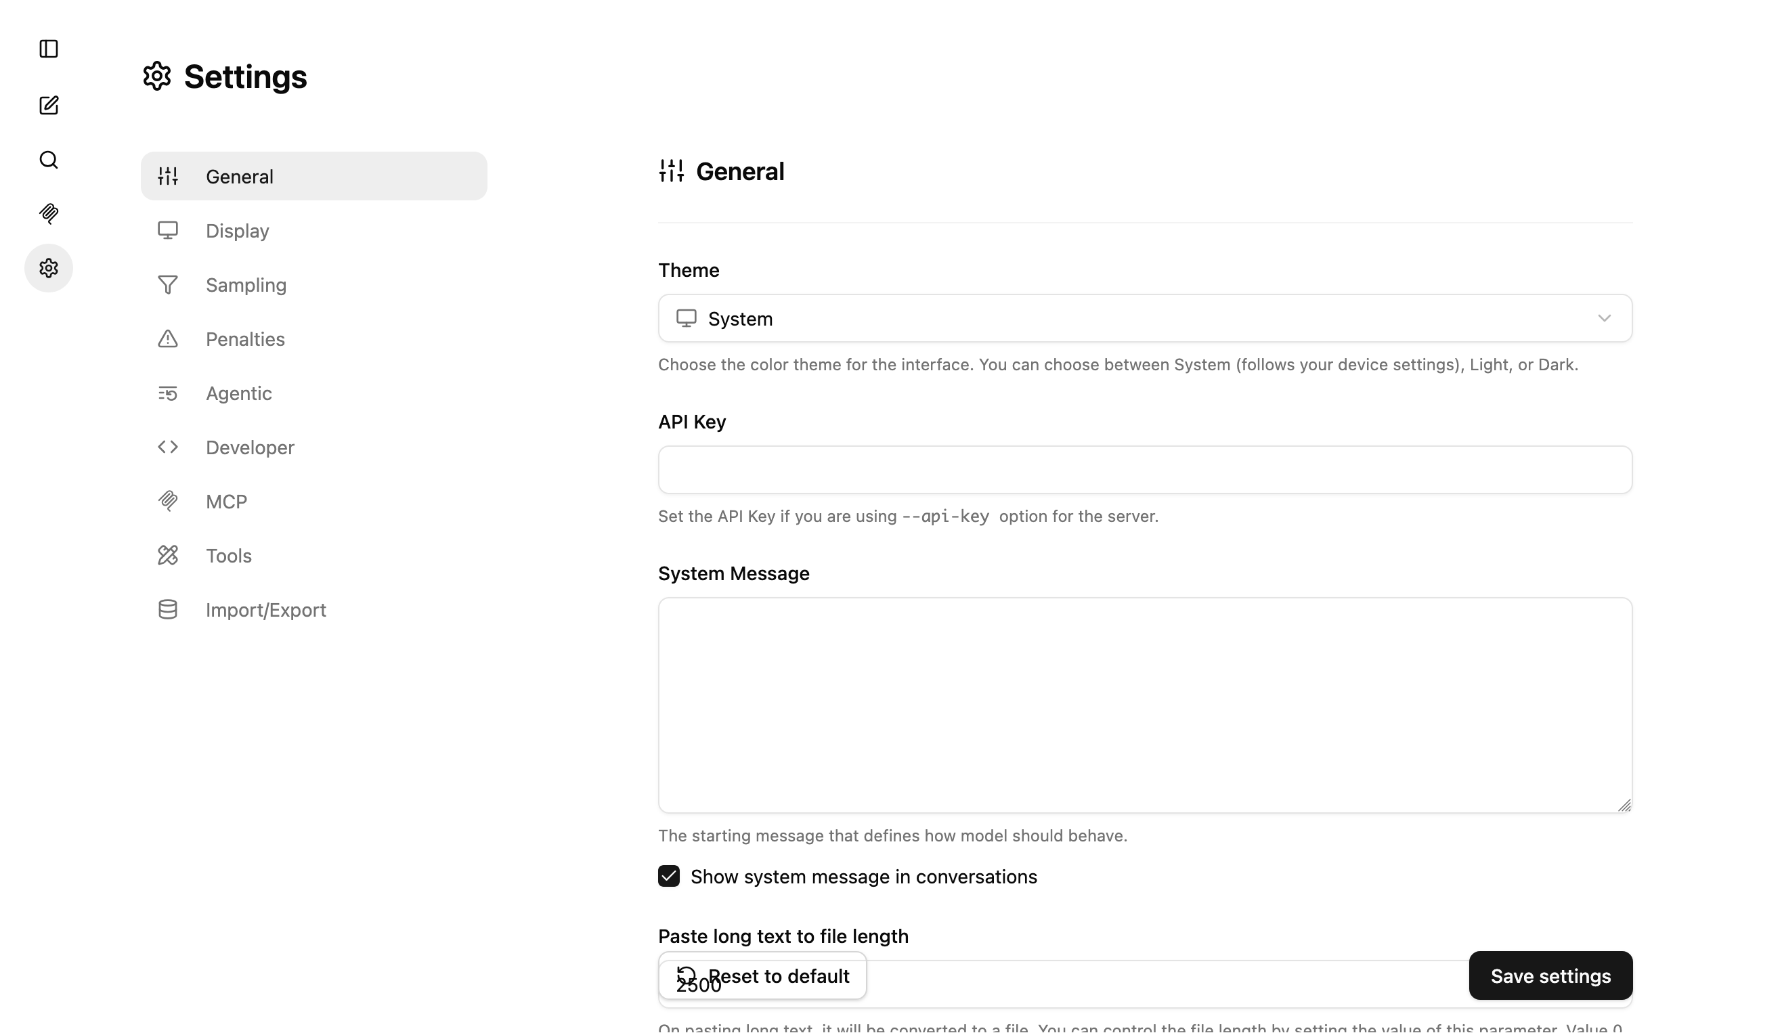
Task: Toggle the sidebar panel icon
Action: [x=49, y=49]
